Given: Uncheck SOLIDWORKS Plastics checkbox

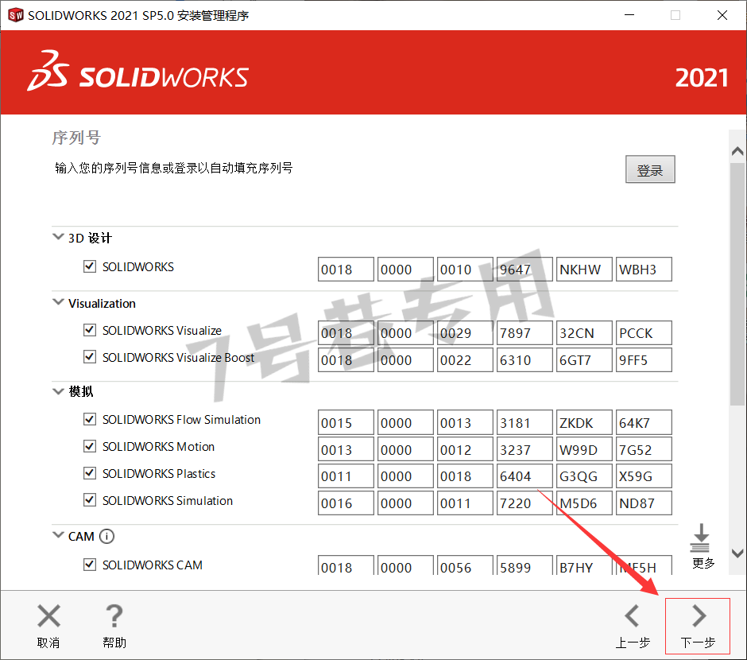Looking at the screenshot, I should pyautogui.click(x=90, y=473).
